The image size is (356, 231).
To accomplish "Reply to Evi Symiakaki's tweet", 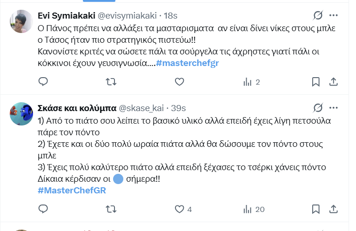I will (43, 82).
